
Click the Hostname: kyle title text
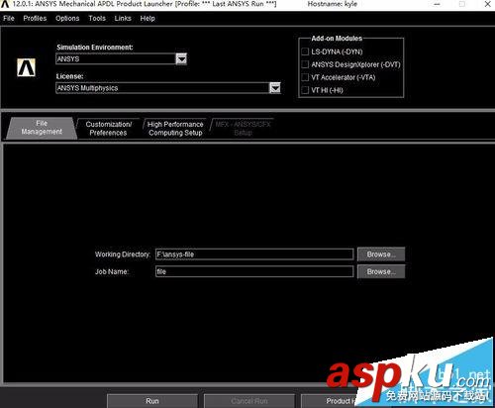tap(333, 4)
